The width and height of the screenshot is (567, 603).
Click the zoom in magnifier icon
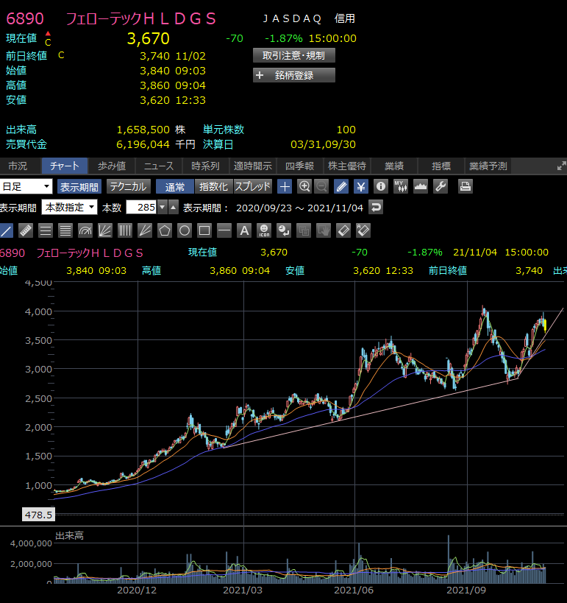click(x=304, y=186)
